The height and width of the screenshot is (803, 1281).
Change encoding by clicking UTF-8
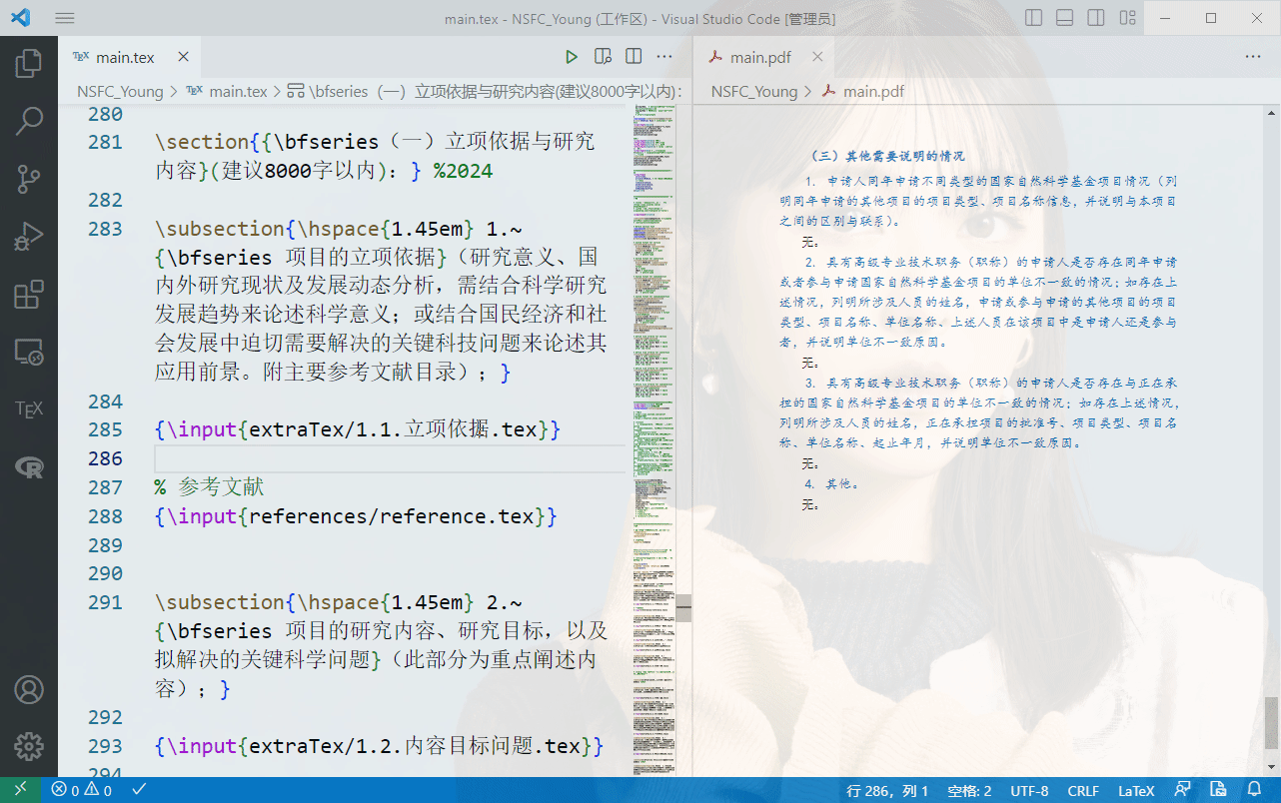(1029, 790)
